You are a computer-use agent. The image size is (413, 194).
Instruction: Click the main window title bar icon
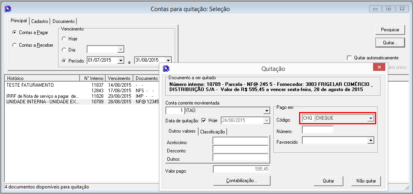pyautogui.click(x=7, y=9)
